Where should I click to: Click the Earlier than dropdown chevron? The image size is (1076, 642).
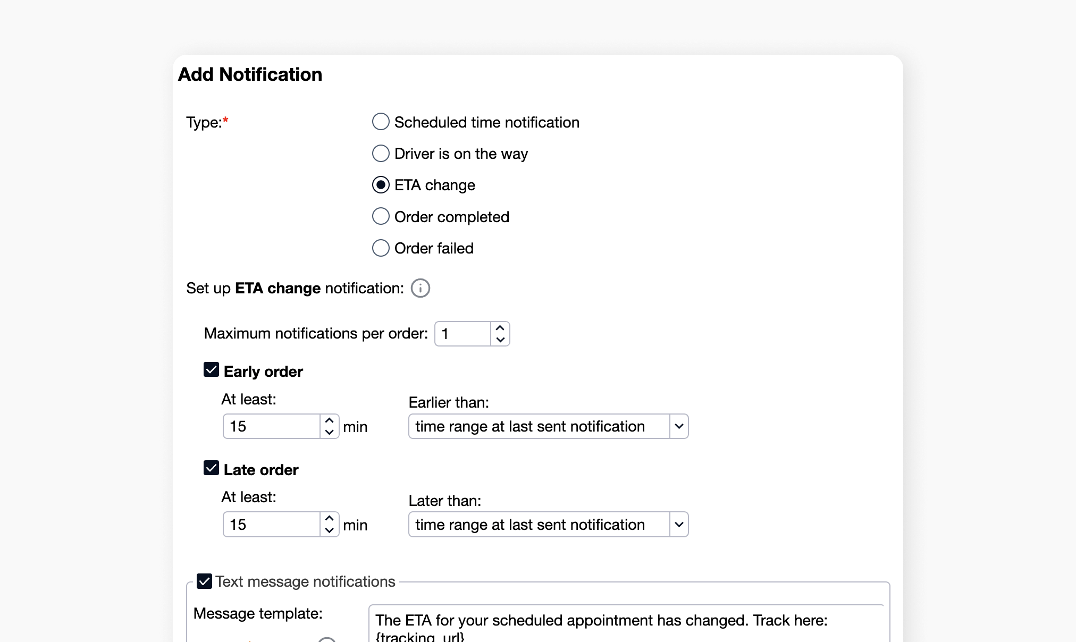click(678, 426)
